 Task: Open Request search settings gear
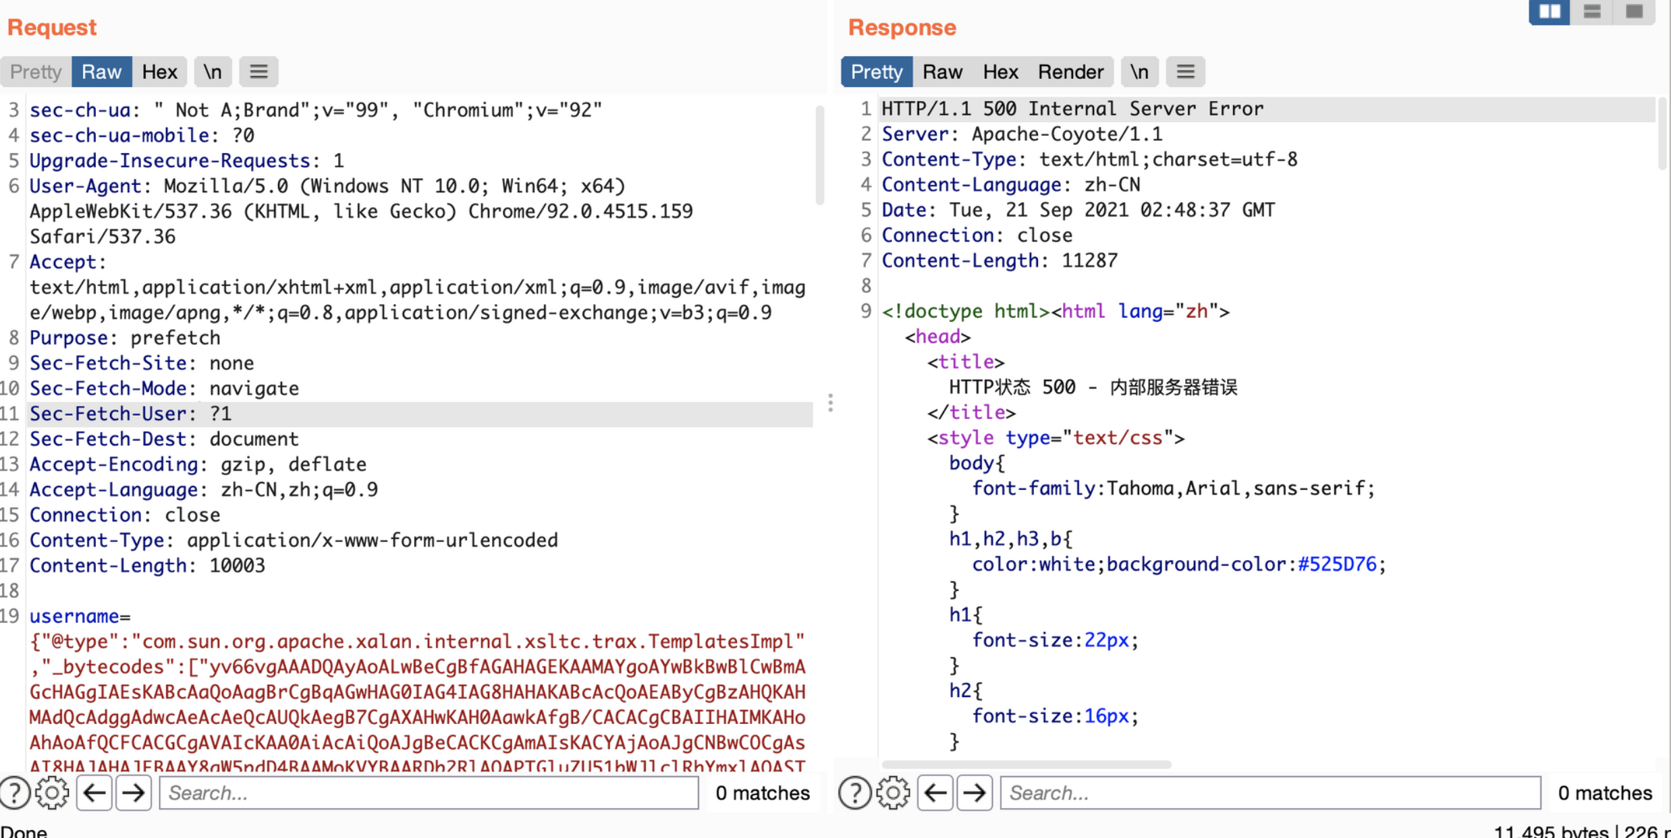point(52,793)
